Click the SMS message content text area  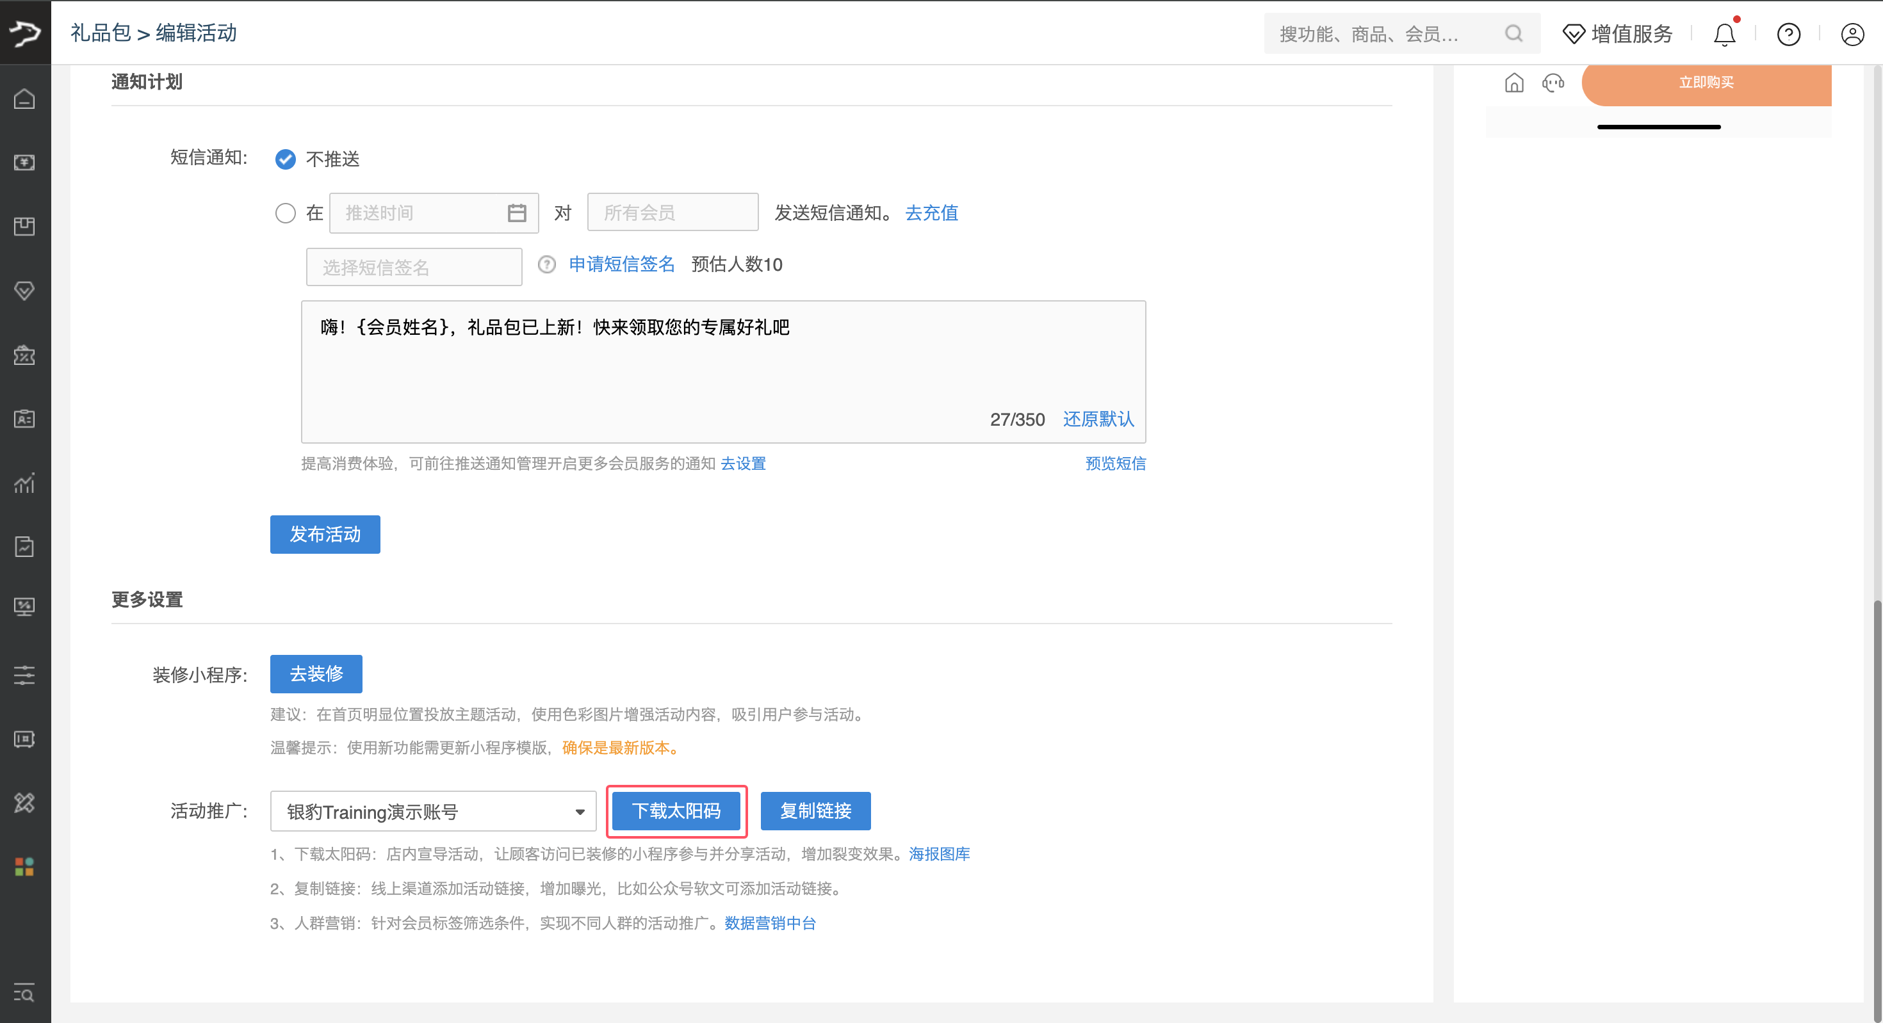(x=723, y=371)
